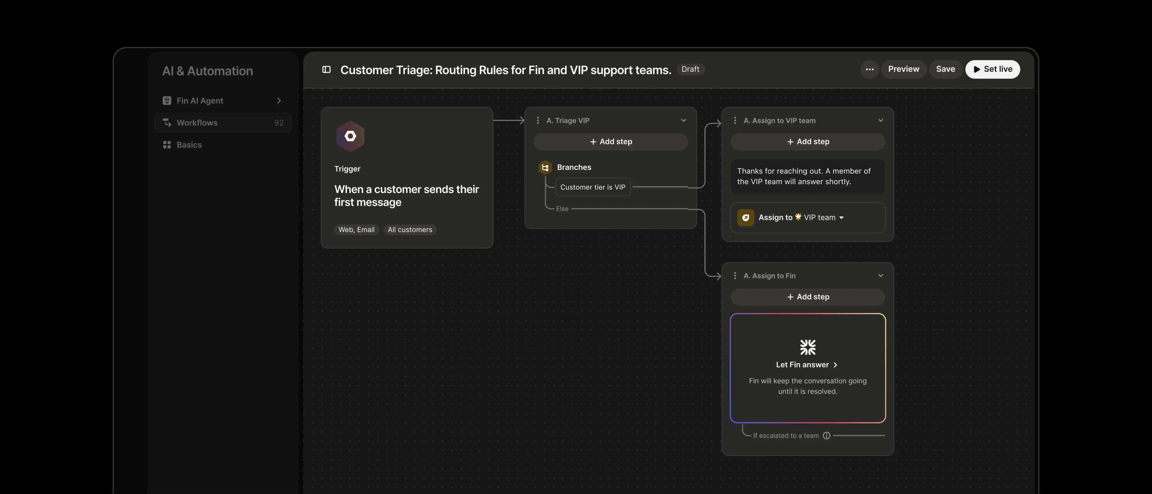Click the Basics grid icon
This screenshot has height=494, width=1152.
pos(167,145)
